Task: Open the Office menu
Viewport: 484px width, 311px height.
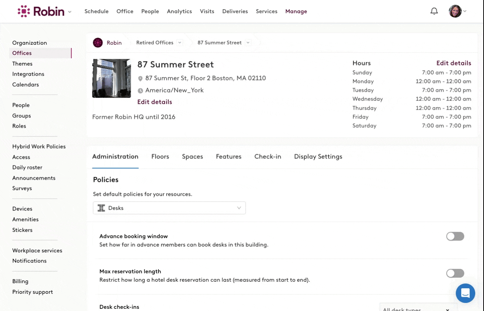Action: click(x=125, y=11)
